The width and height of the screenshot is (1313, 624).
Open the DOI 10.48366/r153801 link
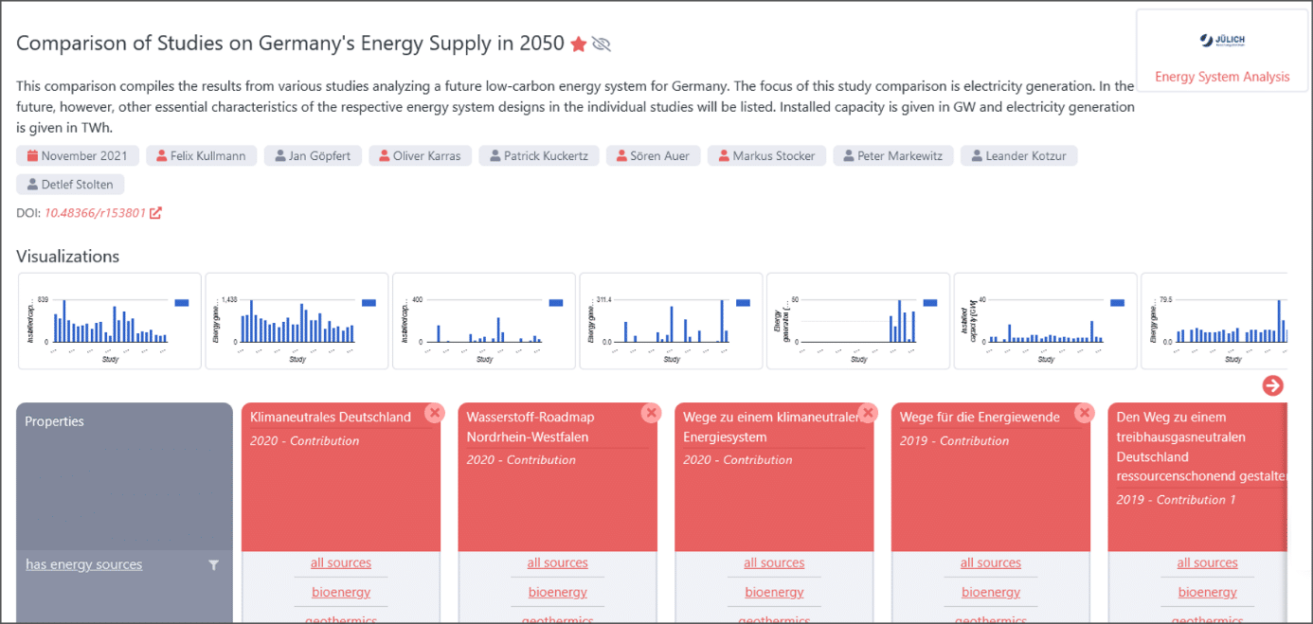point(95,213)
